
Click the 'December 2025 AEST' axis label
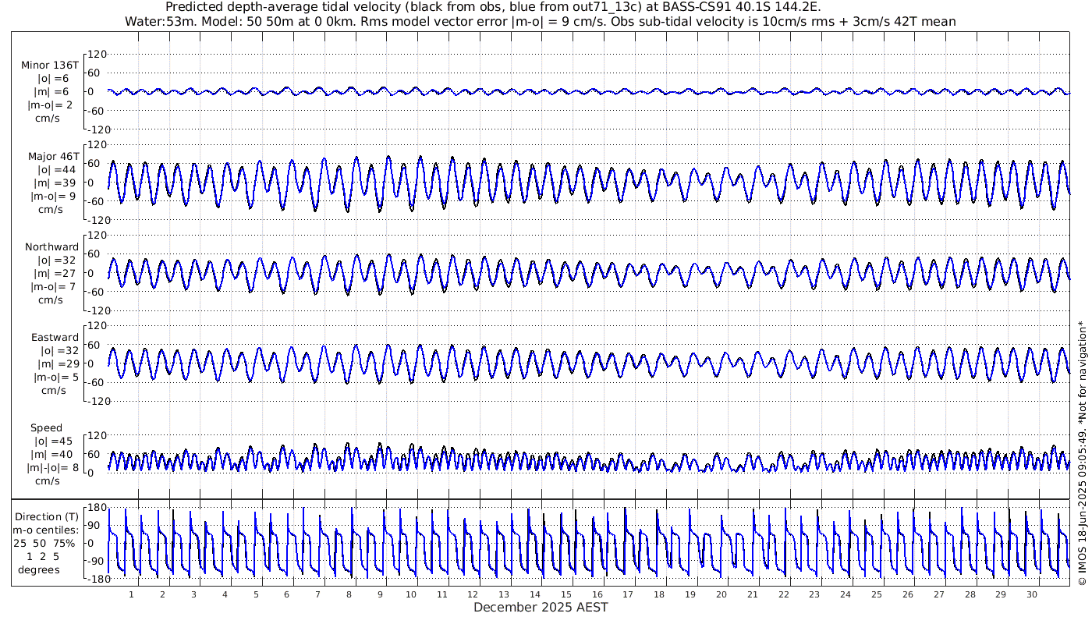pos(541,608)
